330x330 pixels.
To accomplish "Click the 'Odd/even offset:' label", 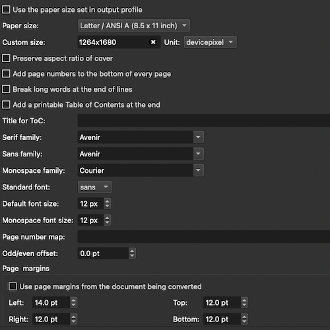I will [30, 253].
